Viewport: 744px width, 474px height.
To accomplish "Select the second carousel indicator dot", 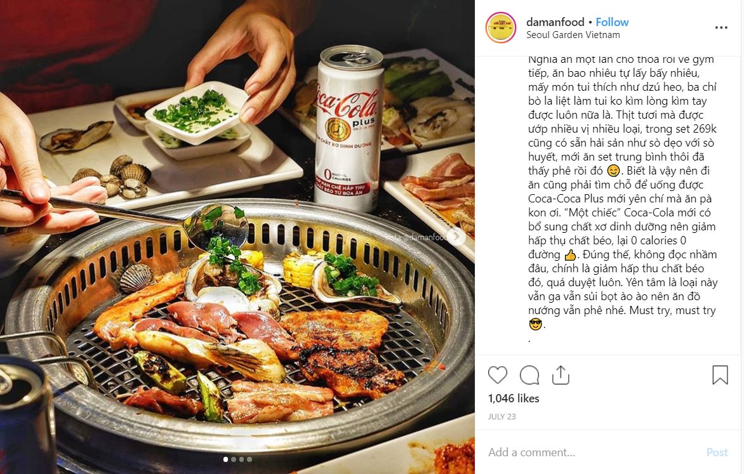I will [234, 459].
